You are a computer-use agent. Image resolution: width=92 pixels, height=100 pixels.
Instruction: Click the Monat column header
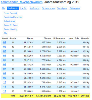[5, 38]
